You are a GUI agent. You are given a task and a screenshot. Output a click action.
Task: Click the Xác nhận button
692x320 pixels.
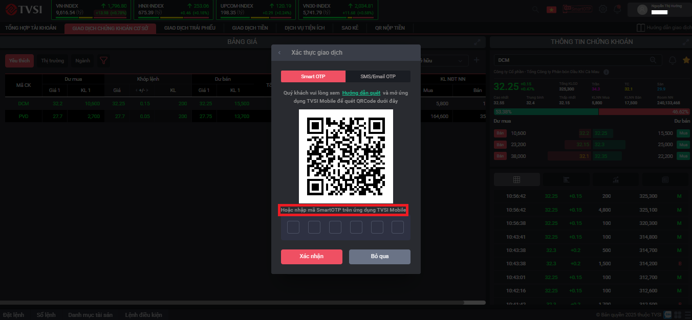pyautogui.click(x=311, y=257)
